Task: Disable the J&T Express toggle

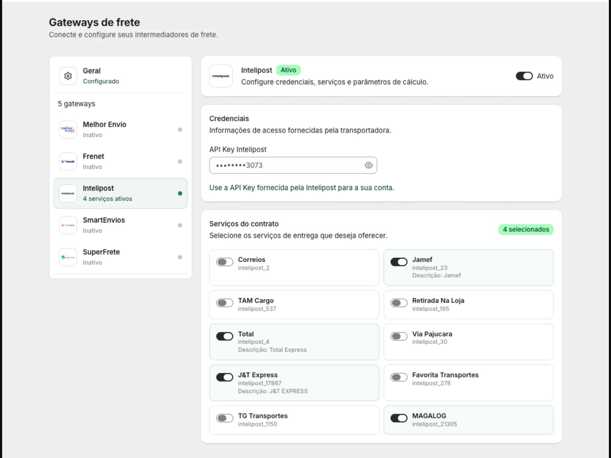Action: pyautogui.click(x=224, y=377)
